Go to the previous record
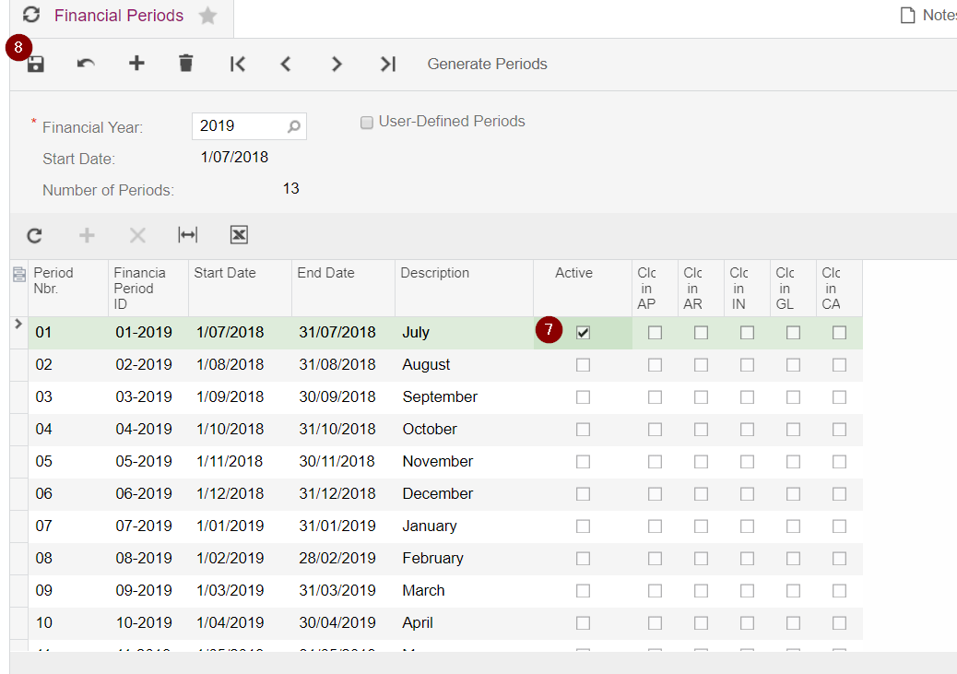The width and height of the screenshot is (957, 674). coord(286,64)
